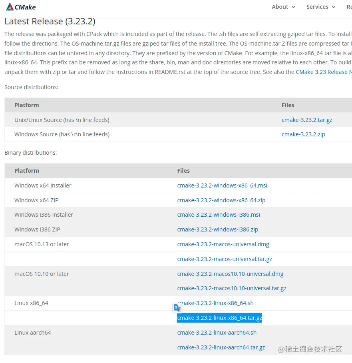Click Windows i386 ZIP cell
Screen dimensions: 352x363
coord(37,229)
